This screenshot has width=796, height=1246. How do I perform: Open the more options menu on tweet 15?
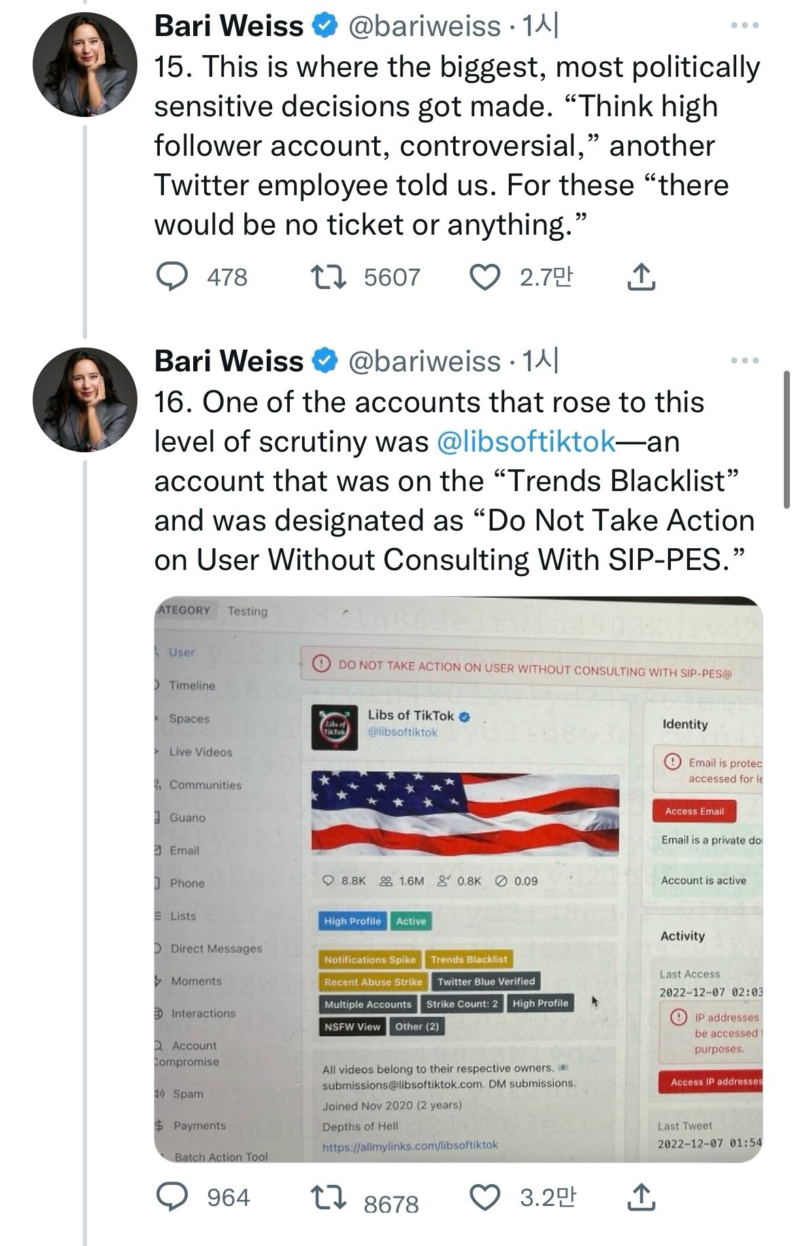(x=744, y=26)
